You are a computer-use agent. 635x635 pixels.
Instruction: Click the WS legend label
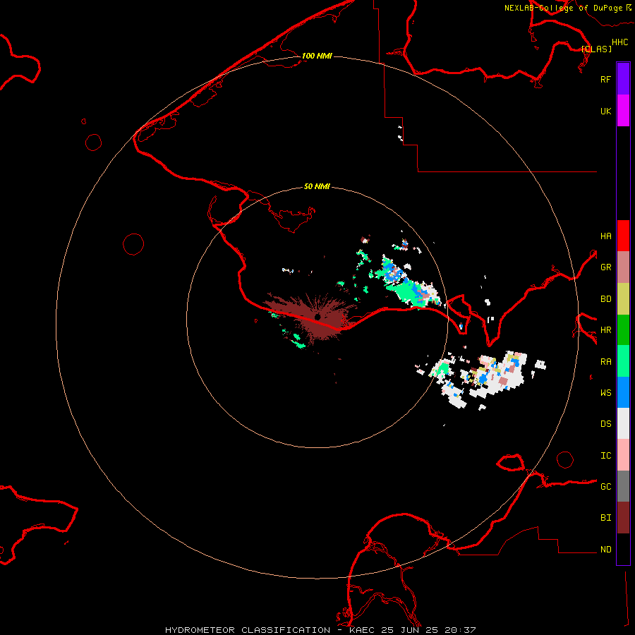[x=606, y=393]
